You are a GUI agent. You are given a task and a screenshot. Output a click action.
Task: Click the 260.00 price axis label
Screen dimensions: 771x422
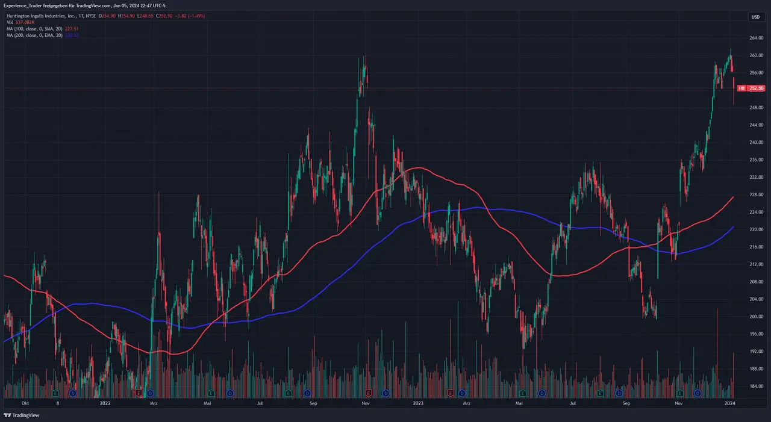756,55
